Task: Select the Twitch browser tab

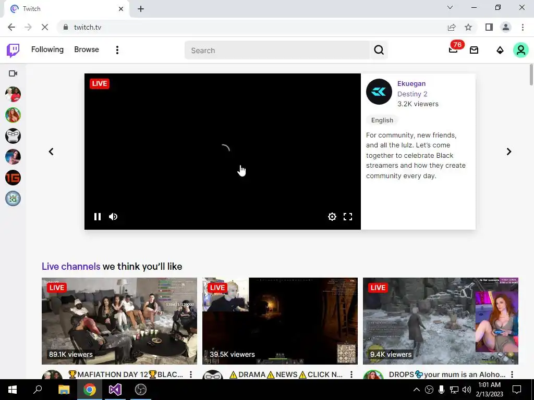Action: pyautogui.click(x=67, y=9)
